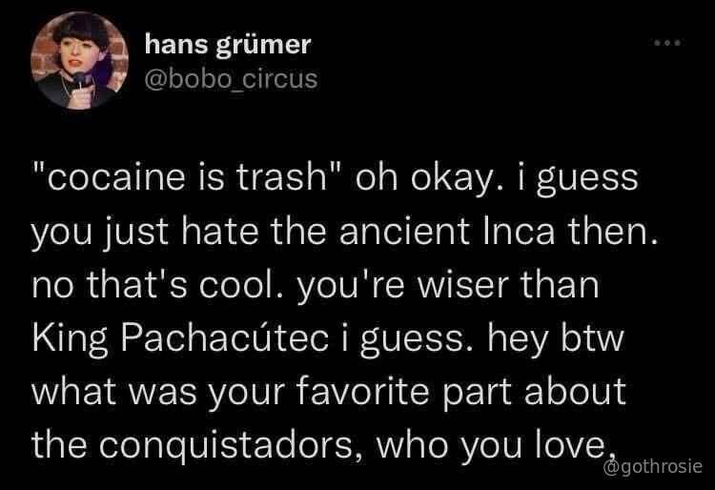Click the closing words "who you love"
Viewport: 715px width, 490px height.
[x=493, y=446]
